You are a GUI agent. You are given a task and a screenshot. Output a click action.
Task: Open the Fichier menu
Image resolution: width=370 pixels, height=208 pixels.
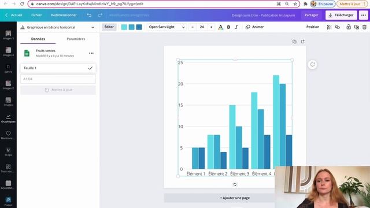[36, 15]
